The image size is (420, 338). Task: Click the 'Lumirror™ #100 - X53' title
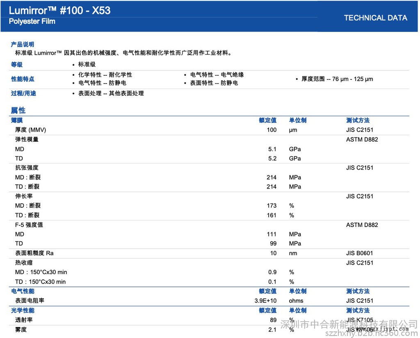coord(59,10)
